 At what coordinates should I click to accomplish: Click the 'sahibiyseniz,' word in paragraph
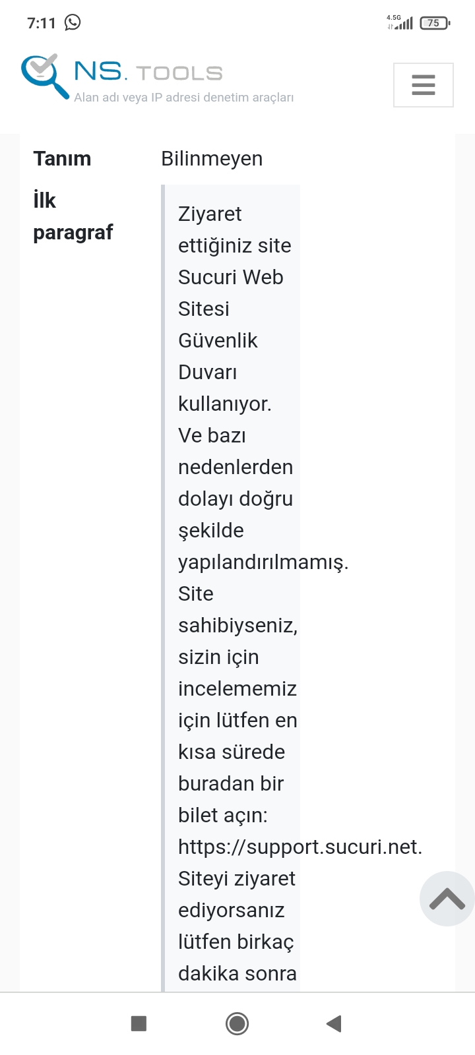238,626
